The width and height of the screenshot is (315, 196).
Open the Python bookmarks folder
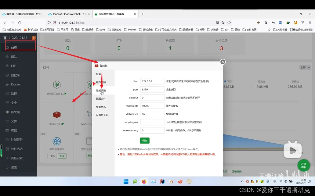[130, 30]
